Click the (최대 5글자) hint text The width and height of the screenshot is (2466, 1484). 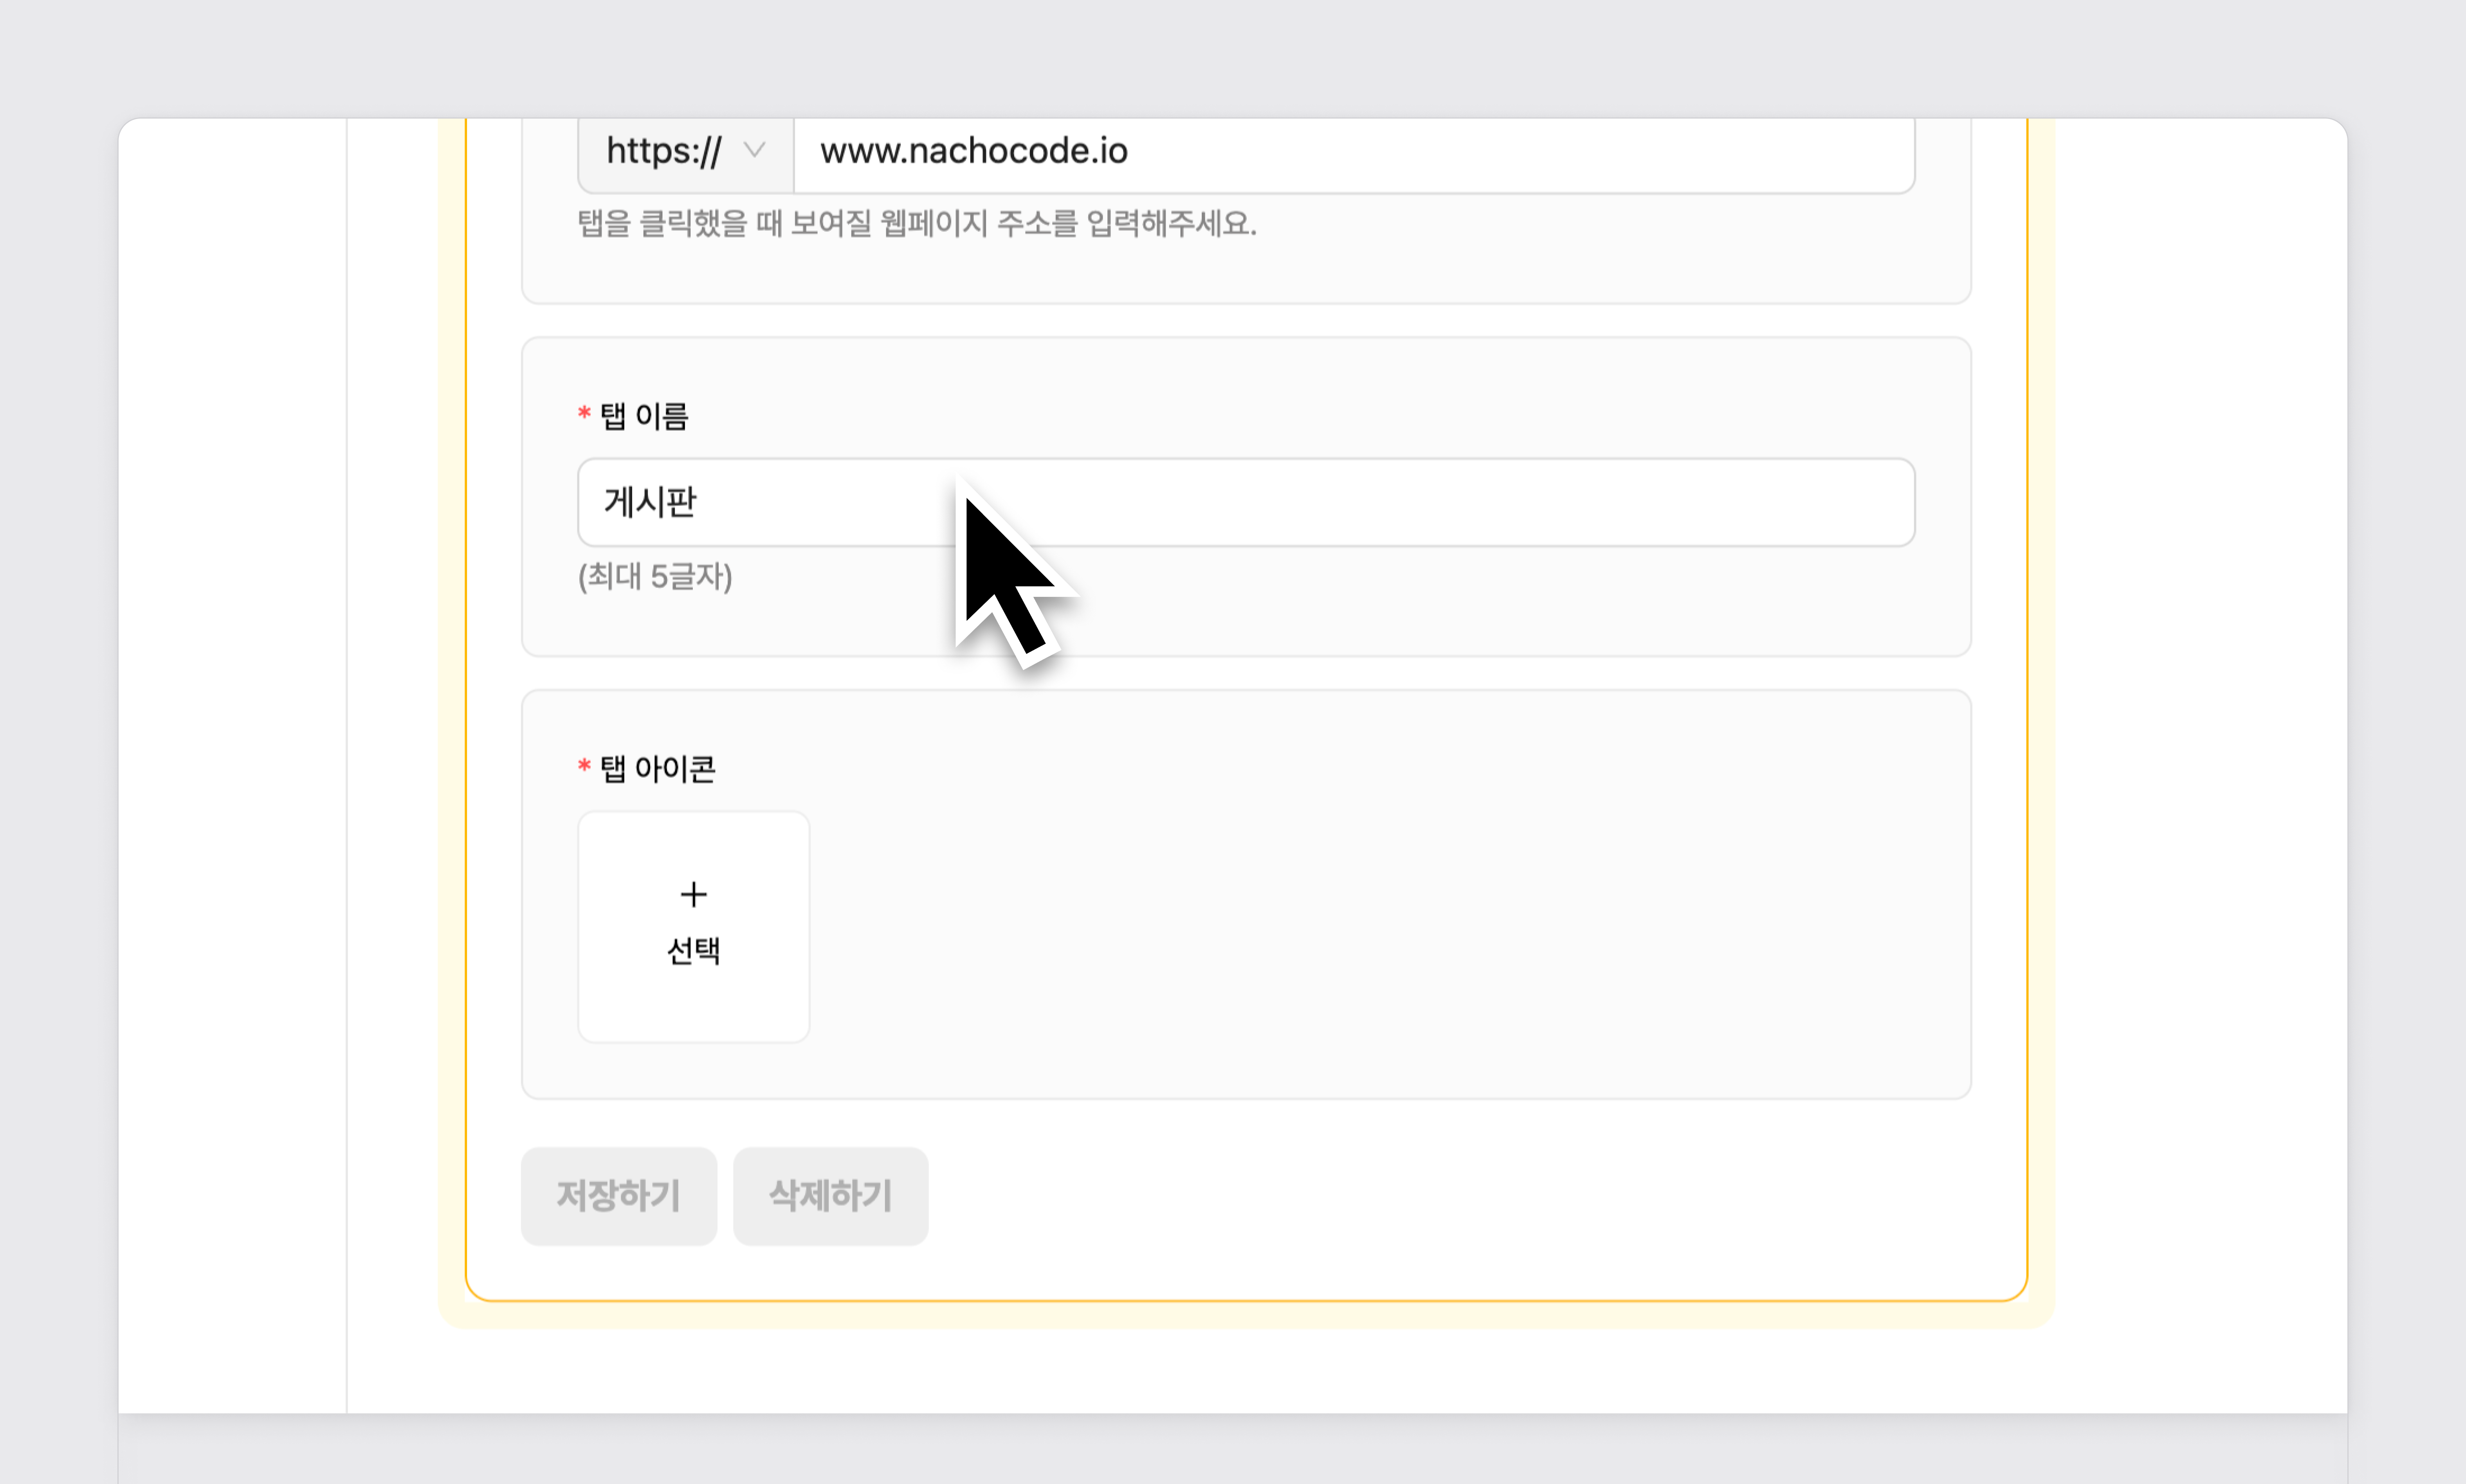(x=655, y=577)
